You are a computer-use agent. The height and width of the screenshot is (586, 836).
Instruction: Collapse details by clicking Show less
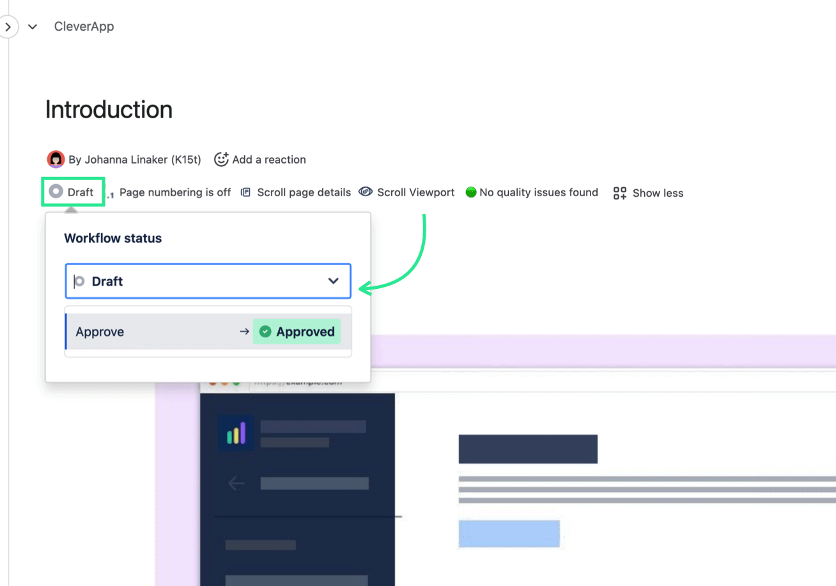point(658,192)
